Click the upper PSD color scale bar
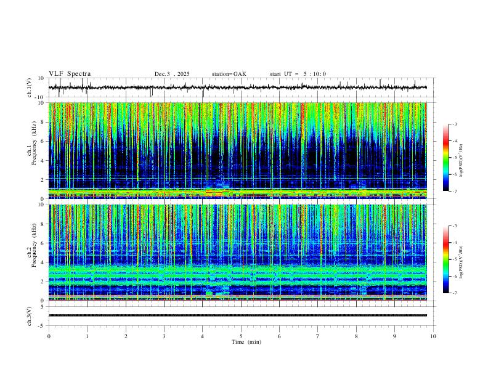This screenshot has width=488, height=377. [446, 158]
